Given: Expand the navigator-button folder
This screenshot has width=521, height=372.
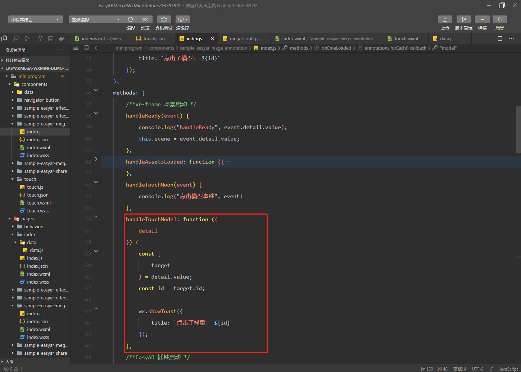Looking at the screenshot, I should coord(13,100).
